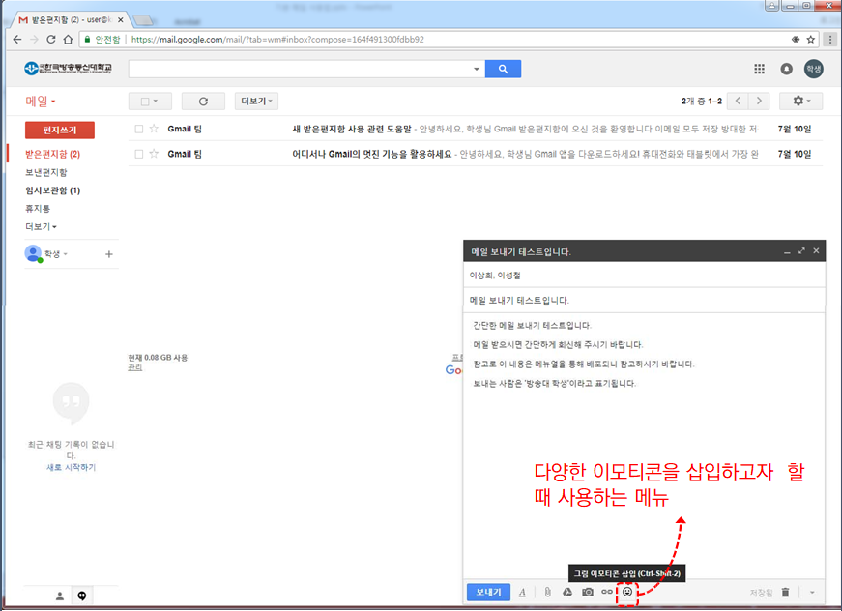Viewport: 842px width, 611px height.
Task: Open 받은편지함 (2) folder
Action: click(52, 154)
